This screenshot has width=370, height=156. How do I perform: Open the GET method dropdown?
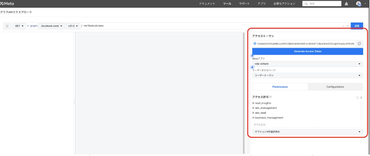[19, 26]
